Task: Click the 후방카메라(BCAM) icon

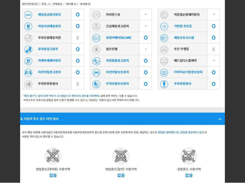Action: tap(96, 38)
